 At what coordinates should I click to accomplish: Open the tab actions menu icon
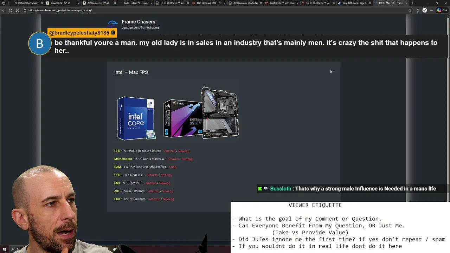(4, 3)
